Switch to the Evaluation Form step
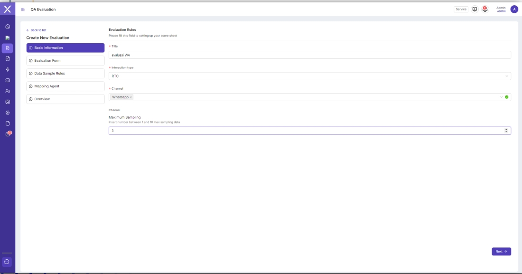The image size is (522, 274). pyautogui.click(x=65, y=61)
